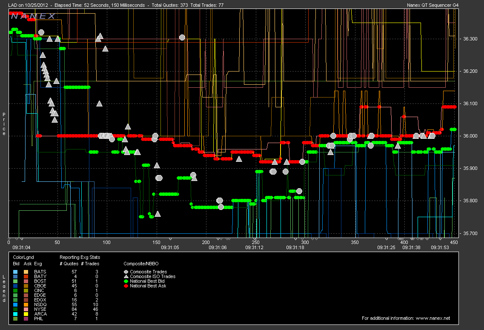The height and width of the screenshot is (330, 484).
Task: Click the NSDQ trade count '10'
Action: (95, 305)
